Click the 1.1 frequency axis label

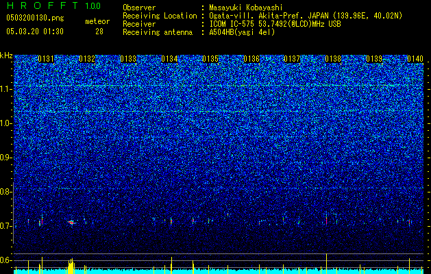coord(5,89)
